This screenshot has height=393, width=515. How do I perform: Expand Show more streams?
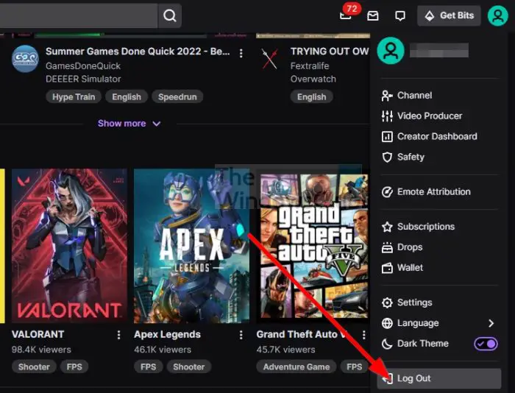coord(129,124)
